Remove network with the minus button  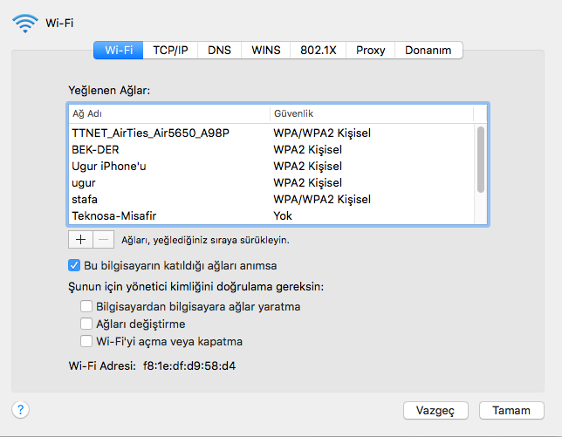click(104, 240)
